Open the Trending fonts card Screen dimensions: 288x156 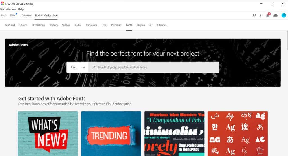(111, 133)
